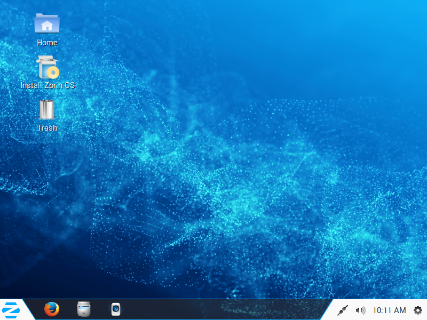Select the Home folder desktop icon
The width and height of the screenshot is (427, 320).
[x=47, y=24]
